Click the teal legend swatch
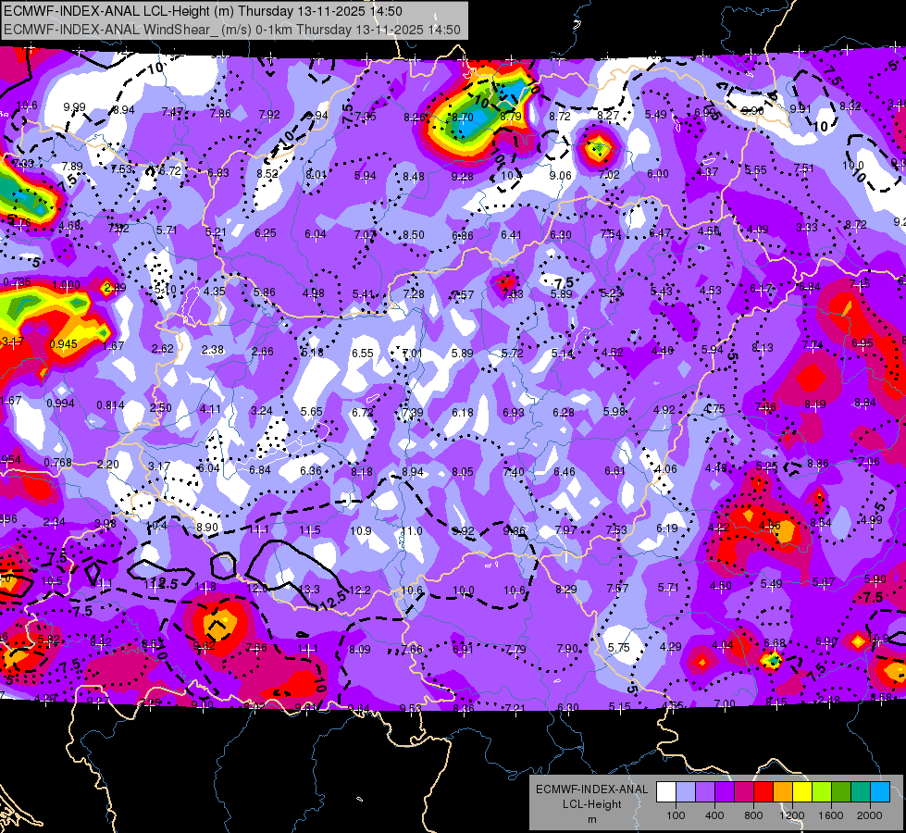906x833 pixels. 861,792
